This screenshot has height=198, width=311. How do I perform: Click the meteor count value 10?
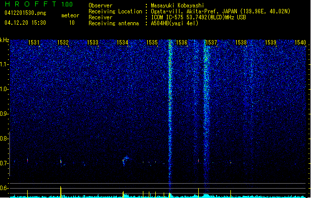(x=72, y=23)
